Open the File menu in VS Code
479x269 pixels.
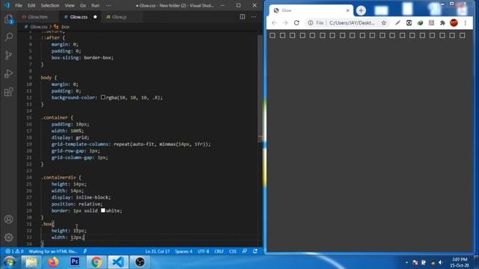tap(19, 5)
